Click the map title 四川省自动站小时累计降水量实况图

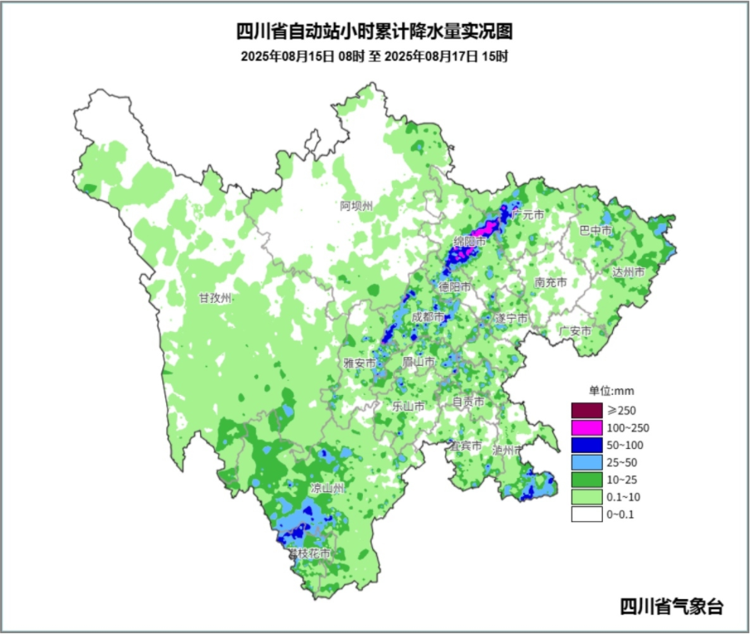pyautogui.click(x=375, y=32)
